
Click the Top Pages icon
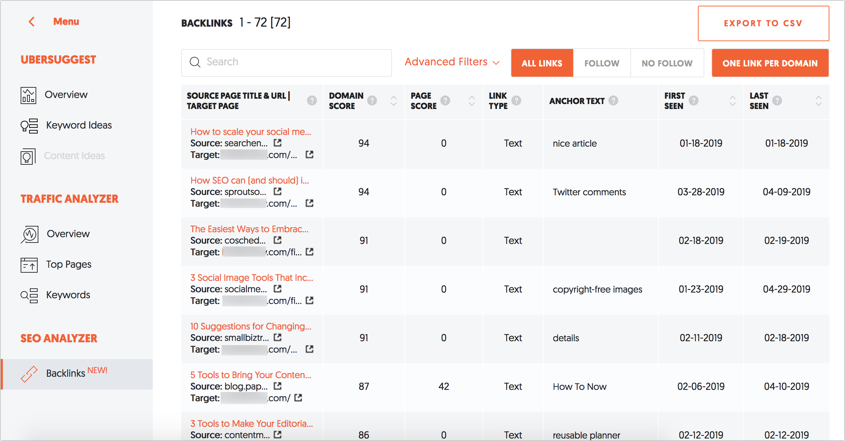point(28,263)
